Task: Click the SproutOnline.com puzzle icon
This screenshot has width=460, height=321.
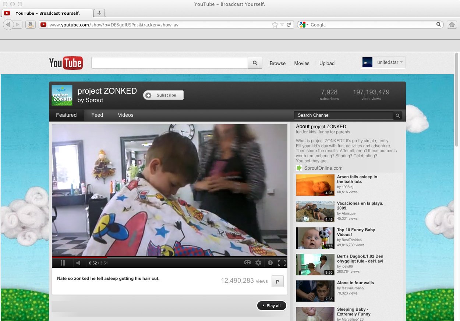Action: 299,168
